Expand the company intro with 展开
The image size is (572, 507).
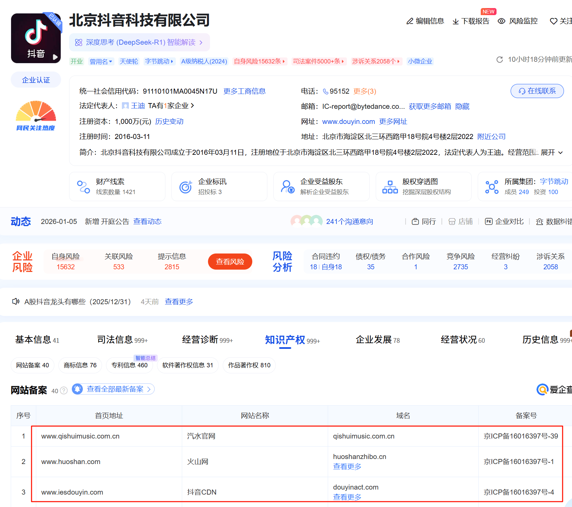pos(552,152)
